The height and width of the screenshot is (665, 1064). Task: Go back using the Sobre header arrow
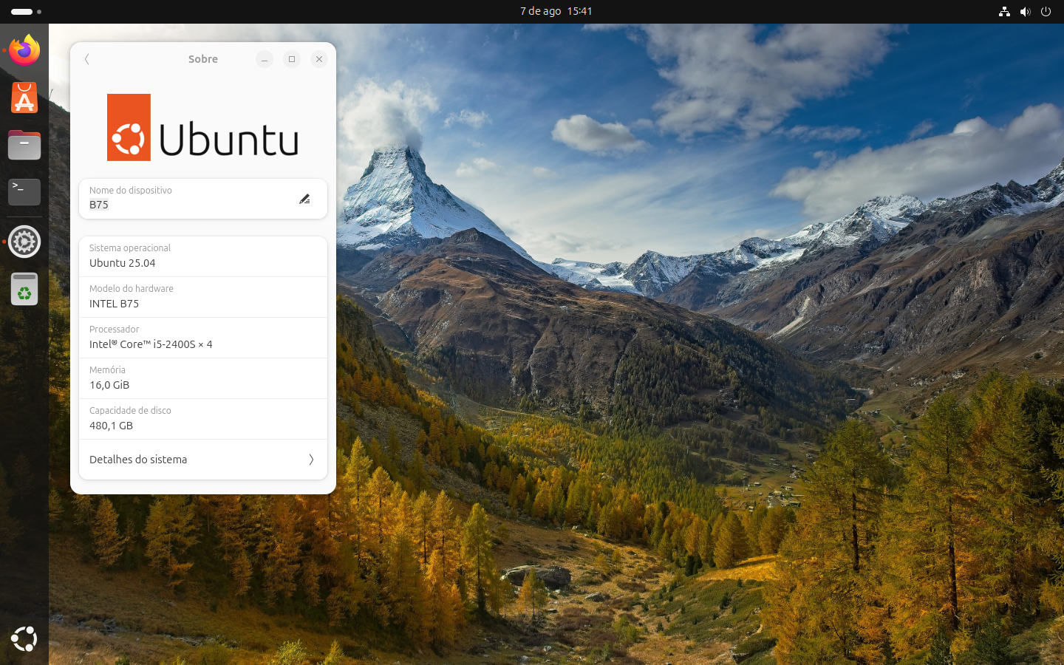click(87, 59)
